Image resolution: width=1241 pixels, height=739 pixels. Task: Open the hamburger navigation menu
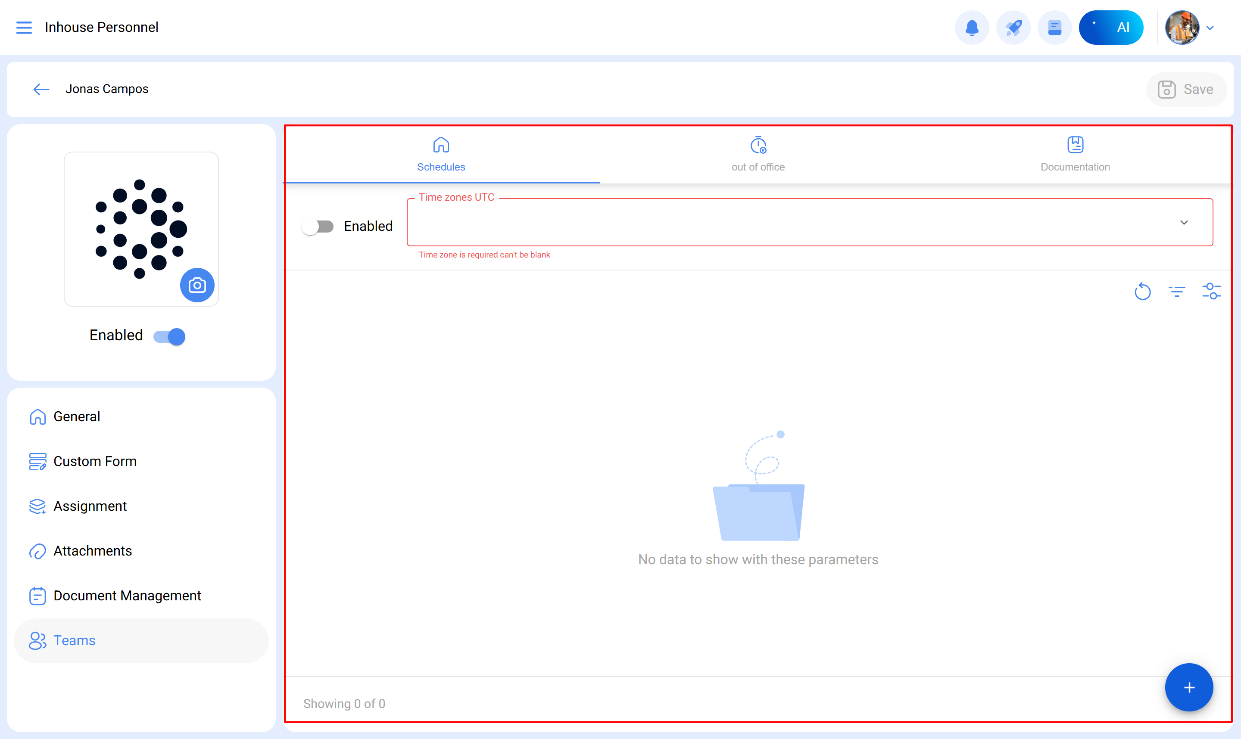click(23, 27)
